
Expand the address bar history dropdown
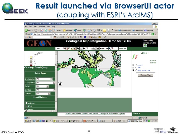149,34
